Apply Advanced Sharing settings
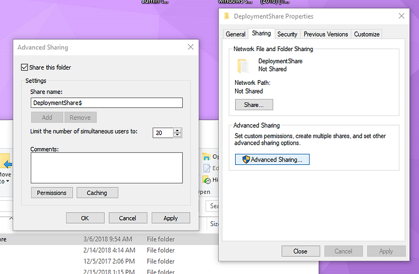Viewport: 419px width, 274px height. pyautogui.click(x=171, y=218)
